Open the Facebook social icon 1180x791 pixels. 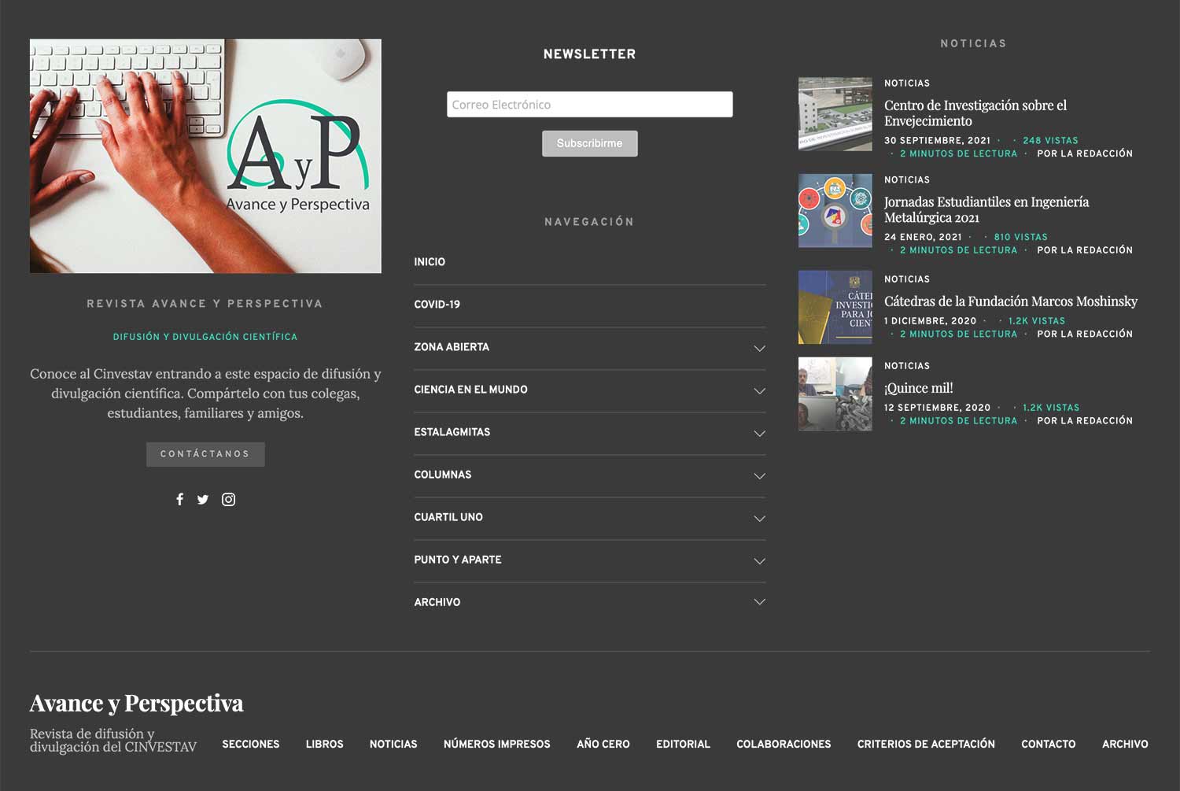pyautogui.click(x=179, y=500)
